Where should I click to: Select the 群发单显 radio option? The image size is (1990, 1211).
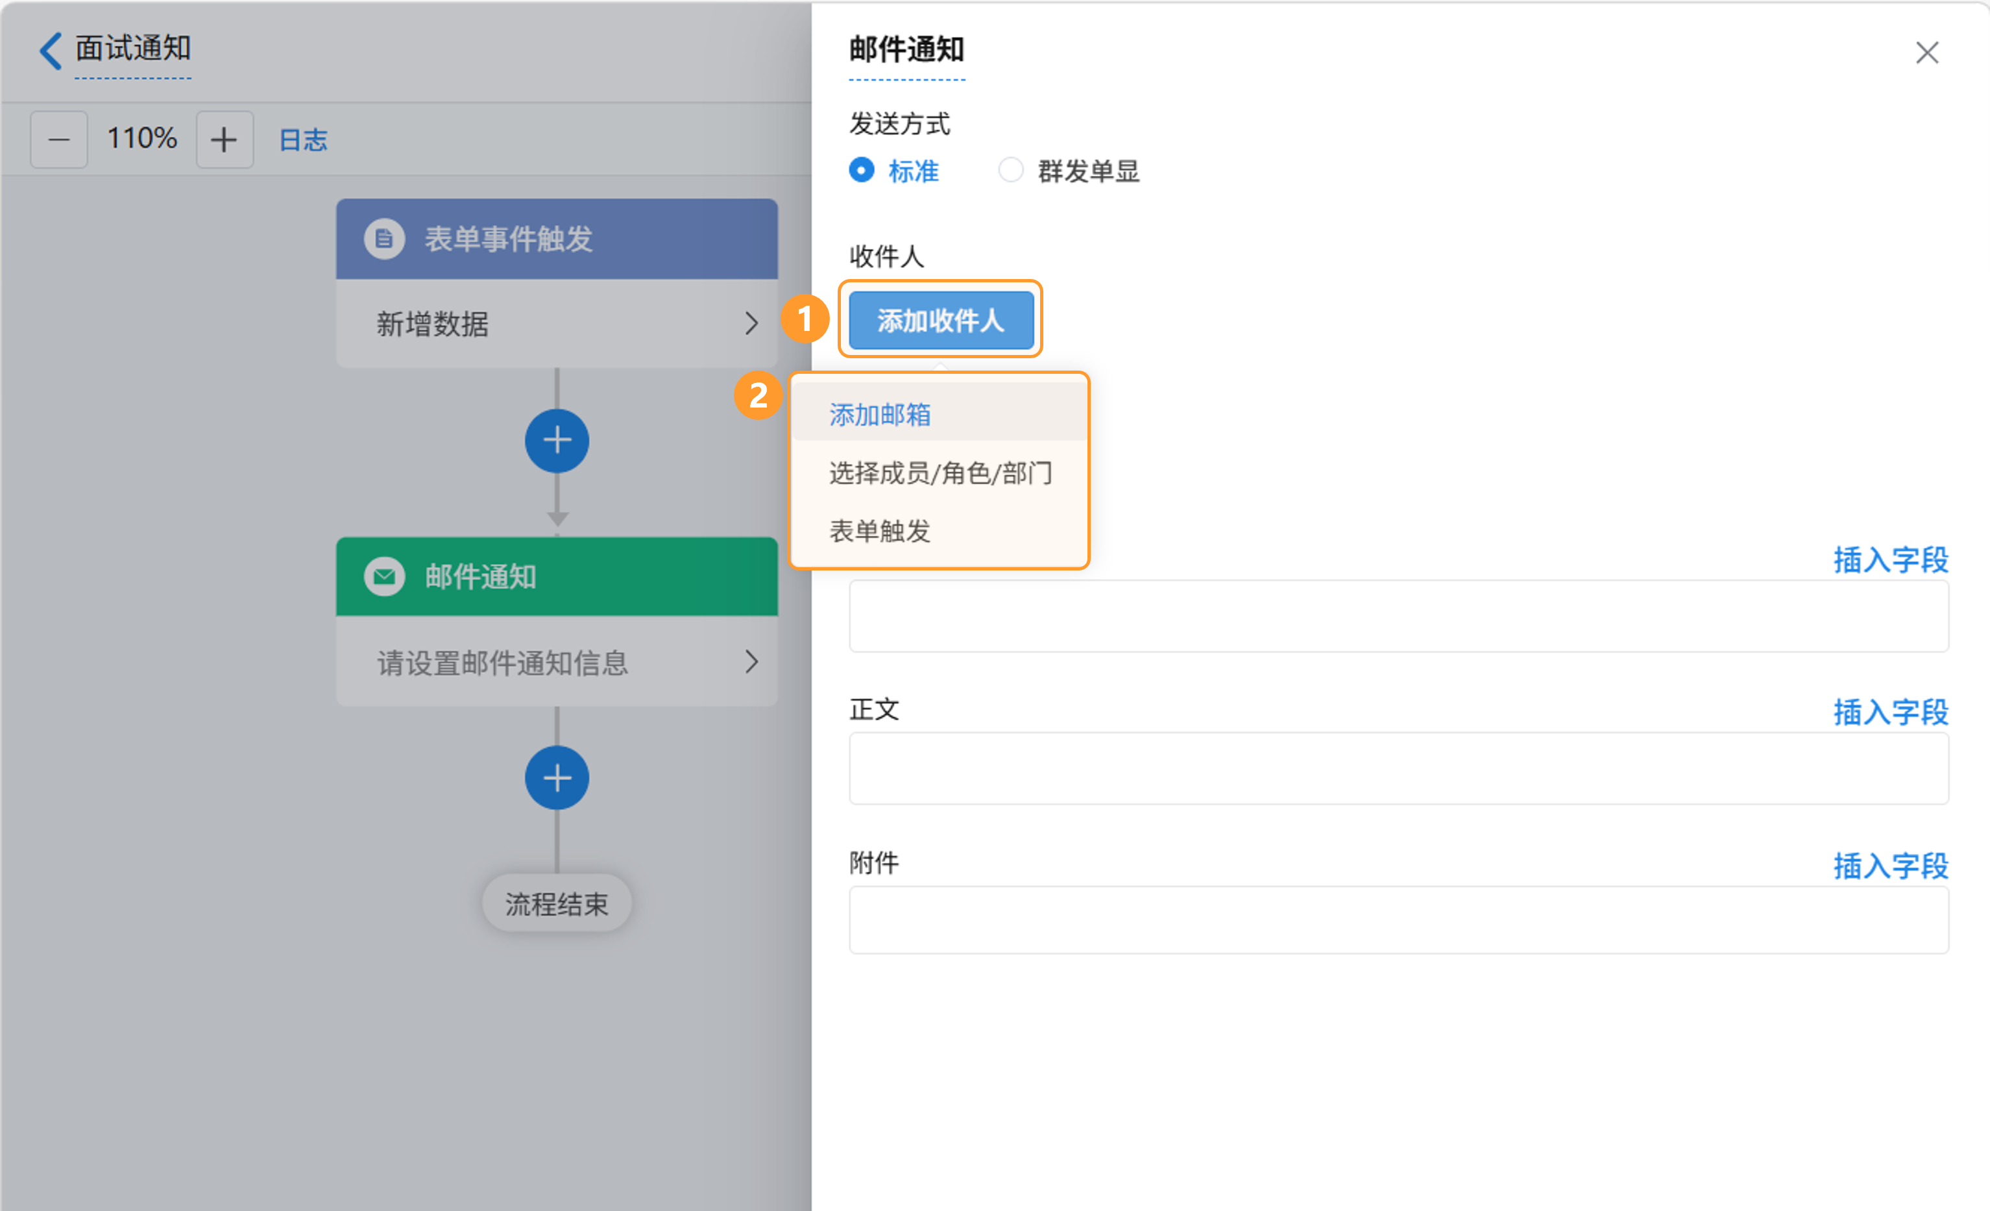[1010, 171]
